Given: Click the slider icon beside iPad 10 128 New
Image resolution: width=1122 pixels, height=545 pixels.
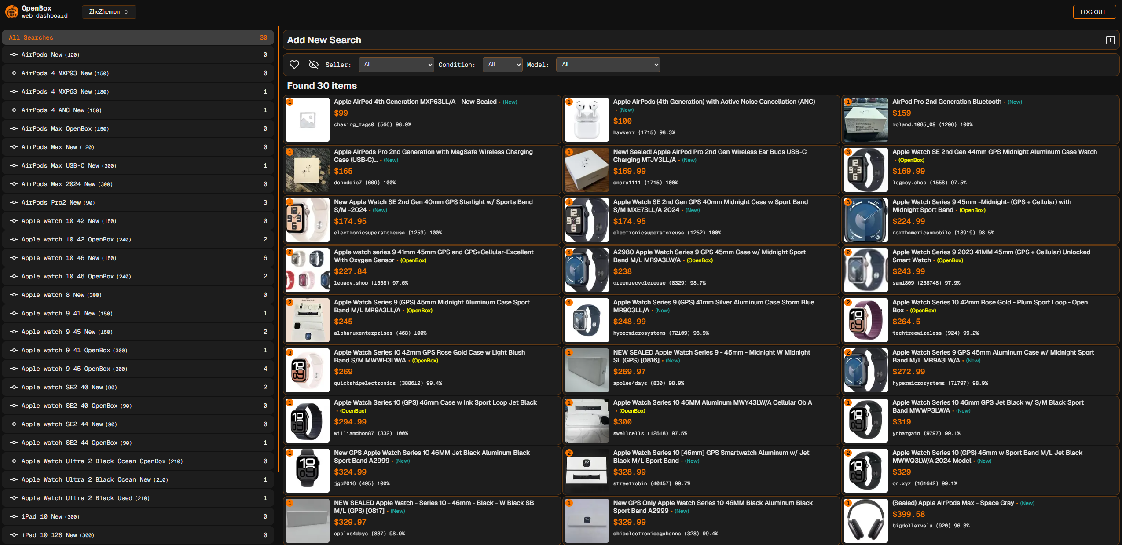Looking at the screenshot, I should pos(14,535).
